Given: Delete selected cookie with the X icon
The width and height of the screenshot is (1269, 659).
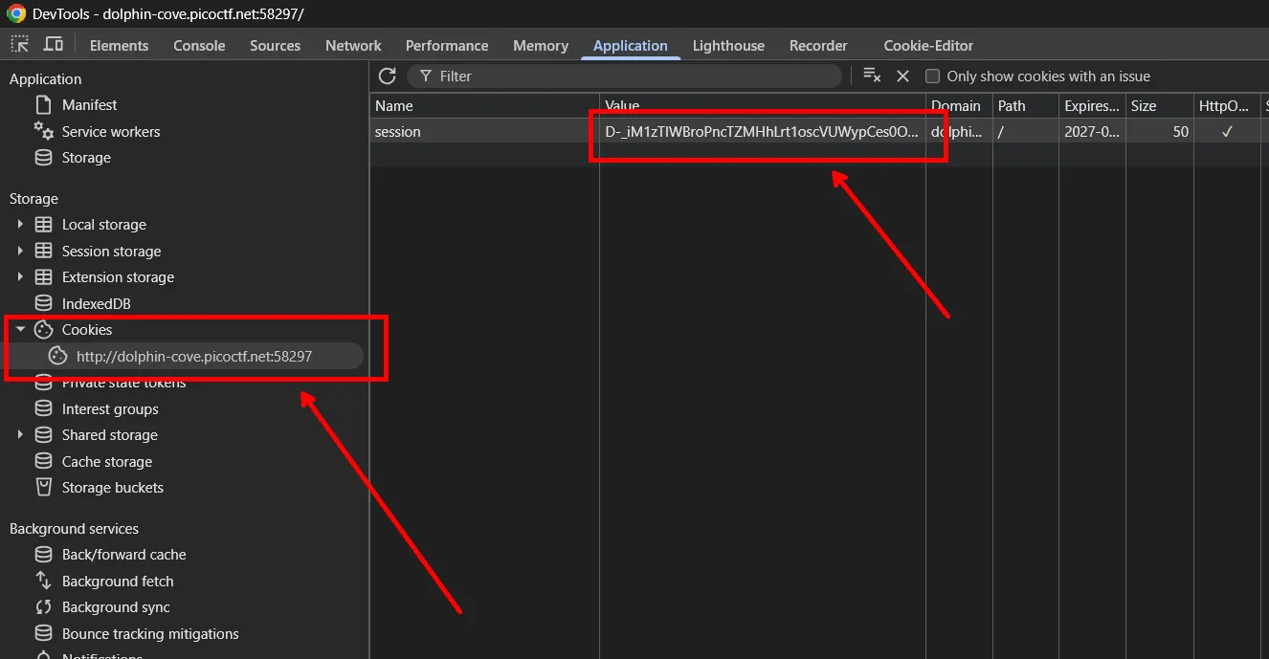Looking at the screenshot, I should pyautogui.click(x=902, y=76).
